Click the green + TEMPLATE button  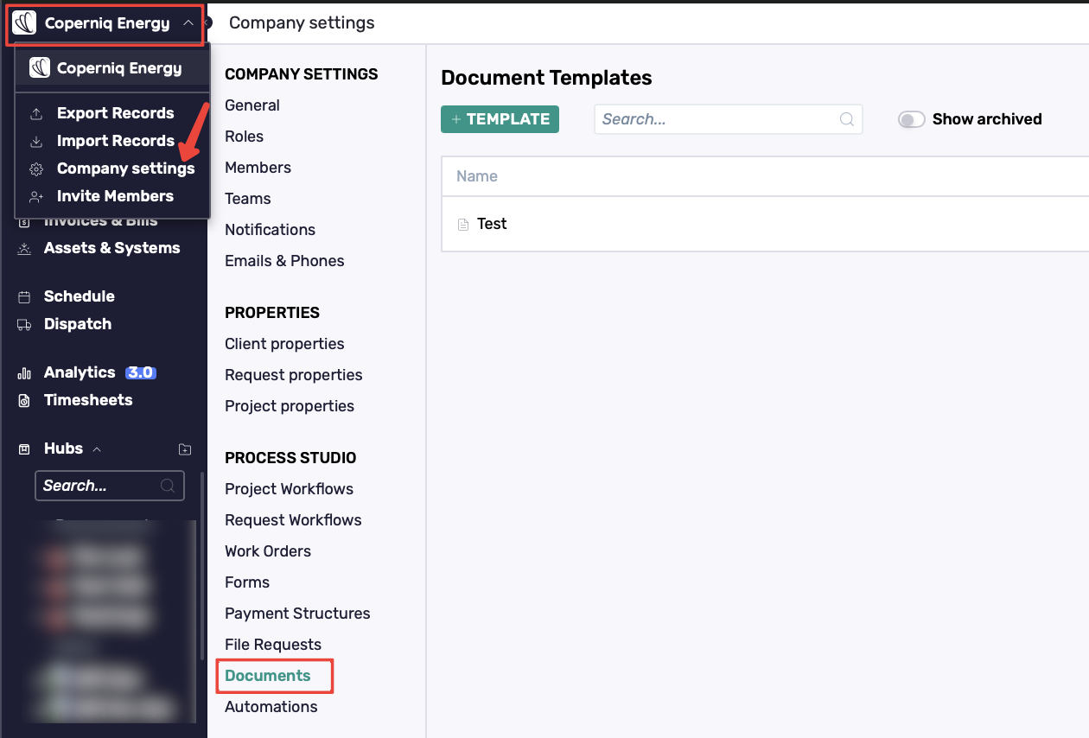click(x=500, y=119)
